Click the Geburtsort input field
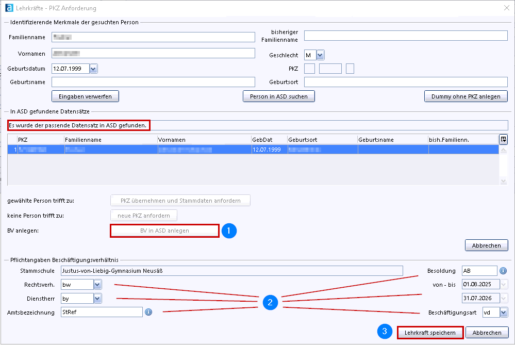This screenshot has width=515, height=345. click(x=406, y=83)
